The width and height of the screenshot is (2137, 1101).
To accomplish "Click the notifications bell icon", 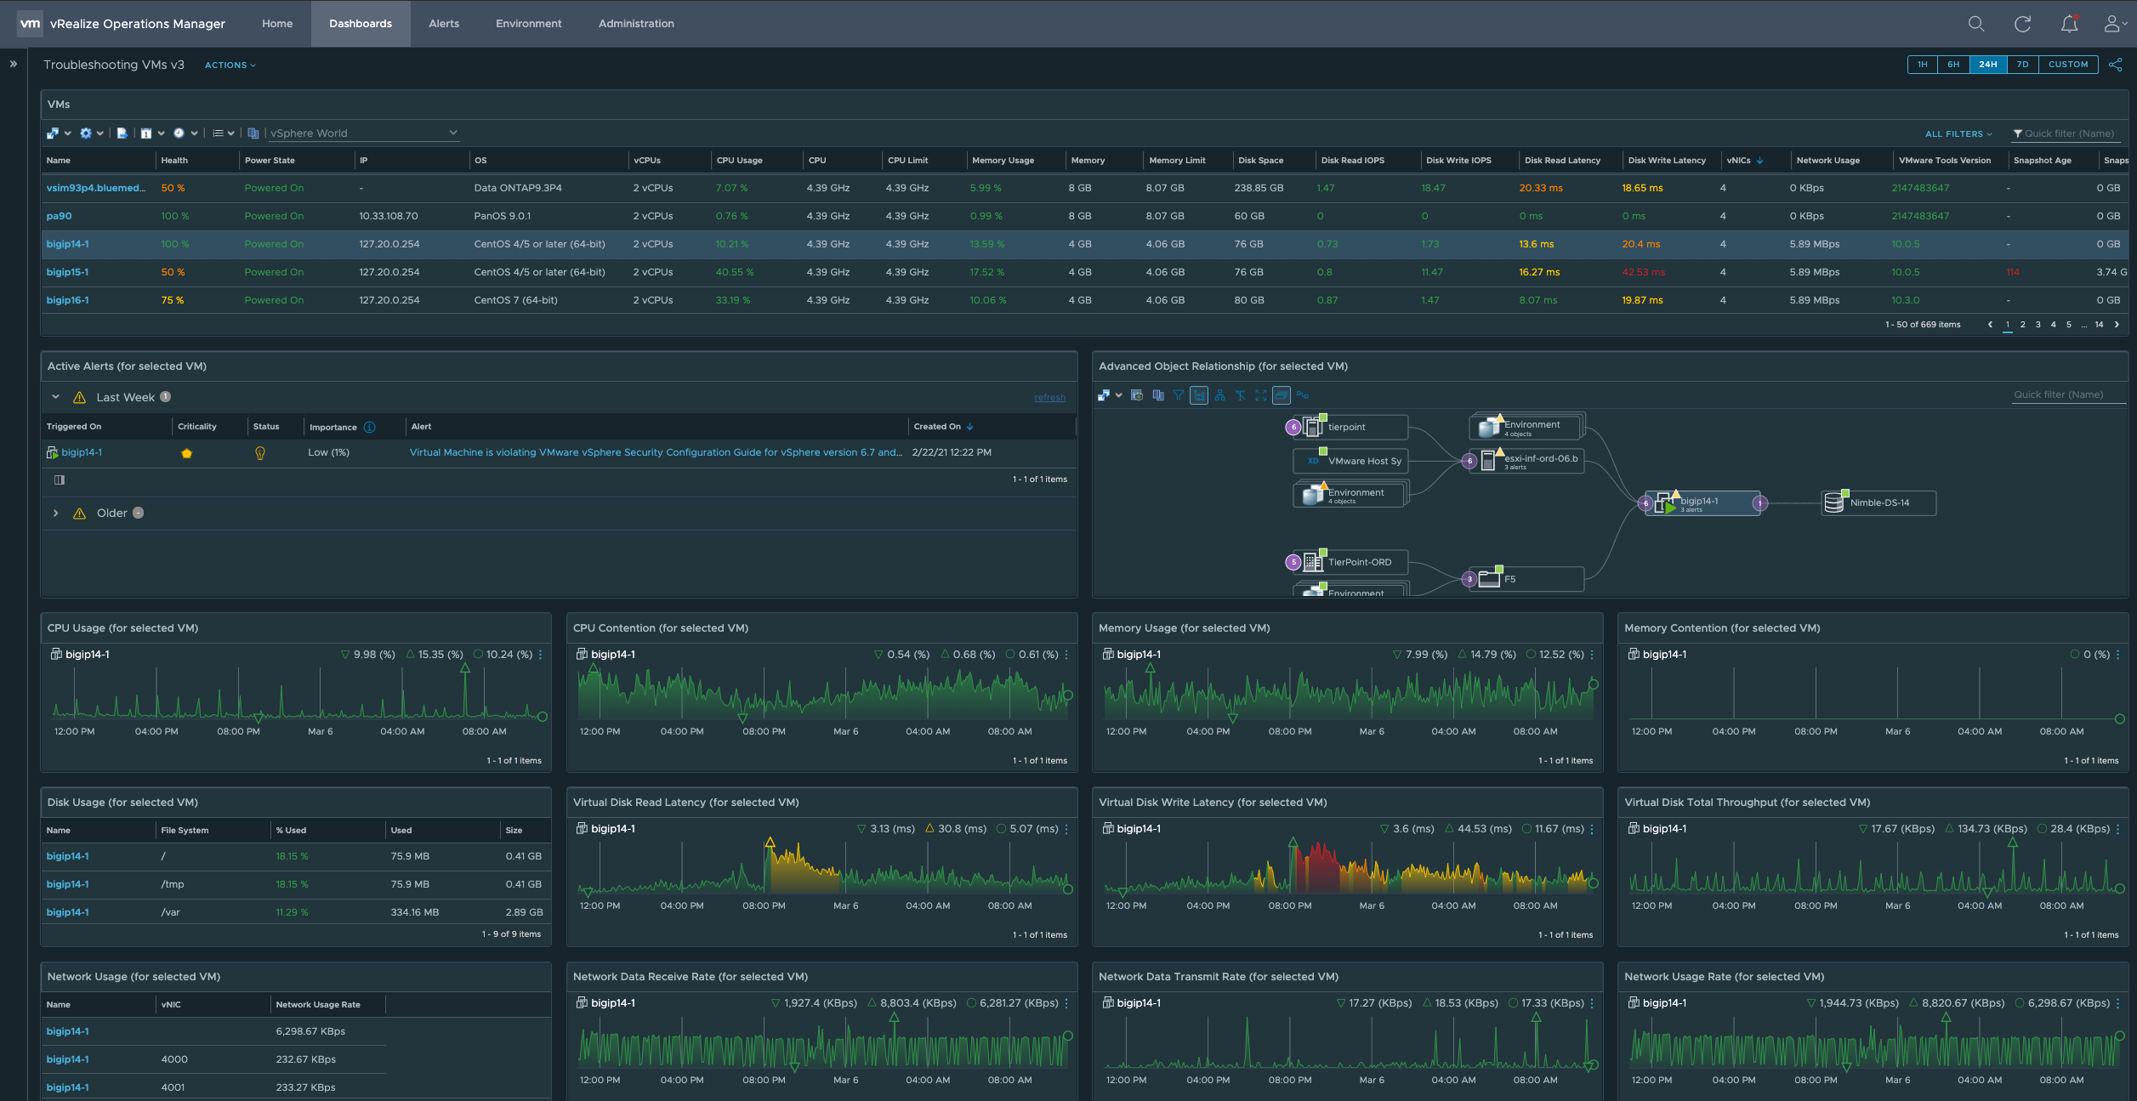I will (2069, 24).
